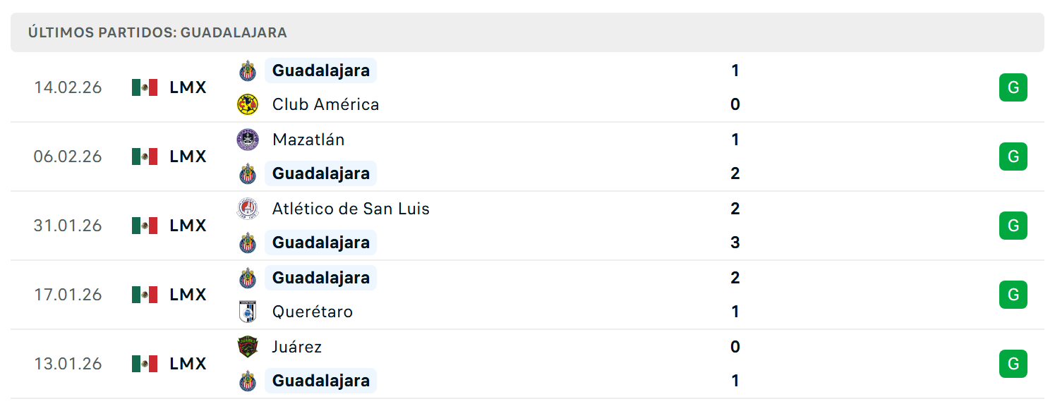Image resolution: width=1055 pixels, height=411 pixels.
Task: Click the Mexico flag on 14.02.26 match
Action: coord(145,87)
